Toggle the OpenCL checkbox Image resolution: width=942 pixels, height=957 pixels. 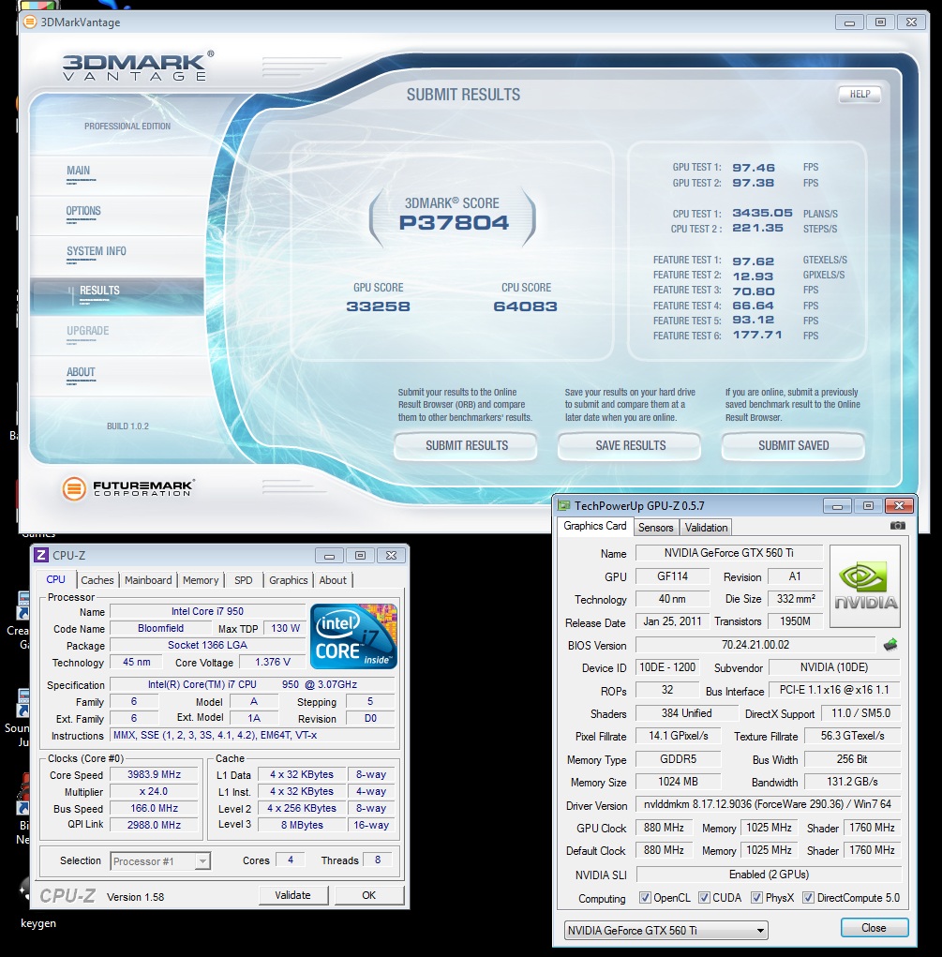pos(645,898)
